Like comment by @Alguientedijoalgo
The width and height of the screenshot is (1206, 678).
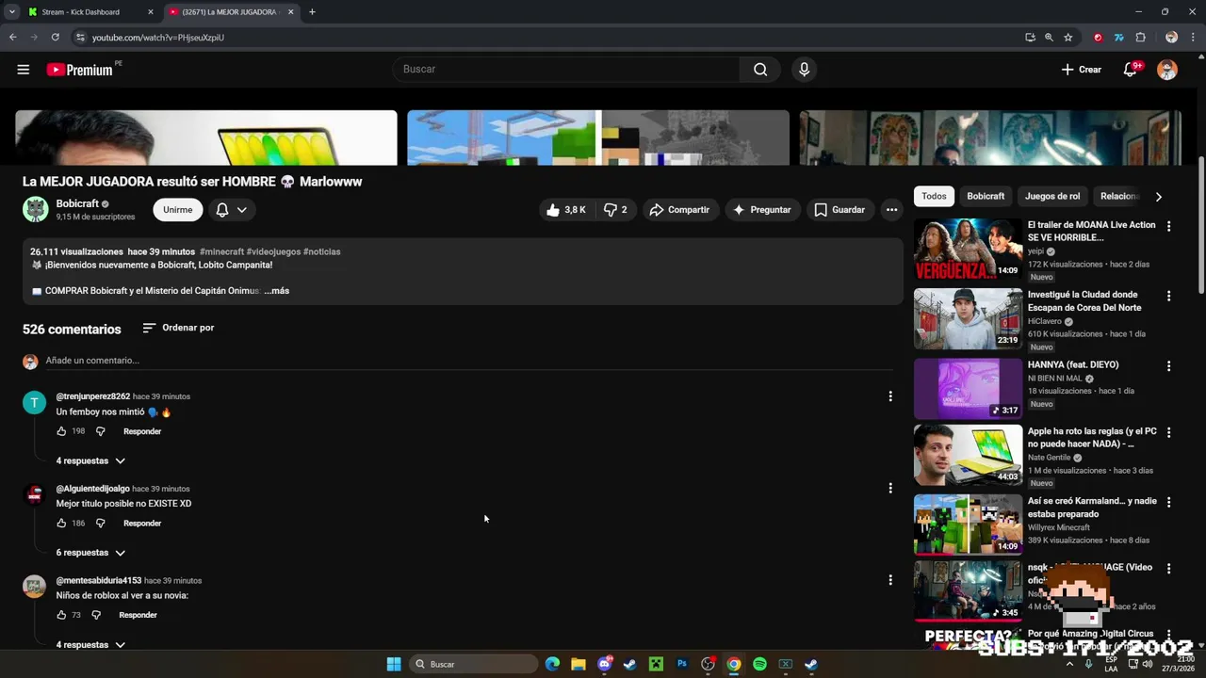tap(61, 524)
